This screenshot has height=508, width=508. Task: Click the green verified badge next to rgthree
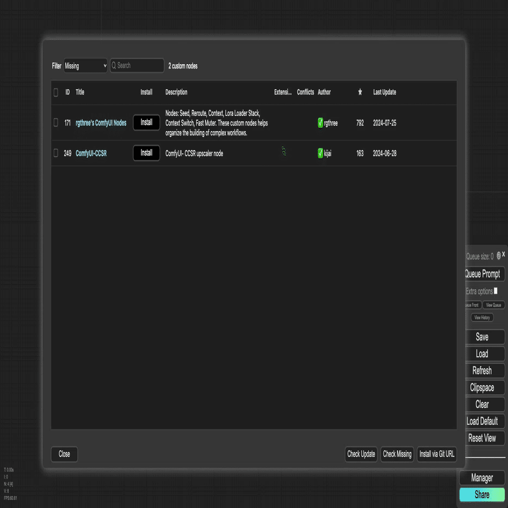pyautogui.click(x=320, y=123)
